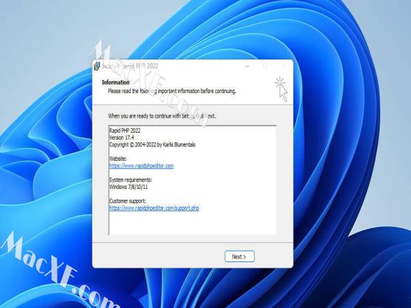The height and width of the screenshot is (308, 411).
Task: Close the Rapid PHP 2022 setup window
Action: pyautogui.click(x=284, y=66)
